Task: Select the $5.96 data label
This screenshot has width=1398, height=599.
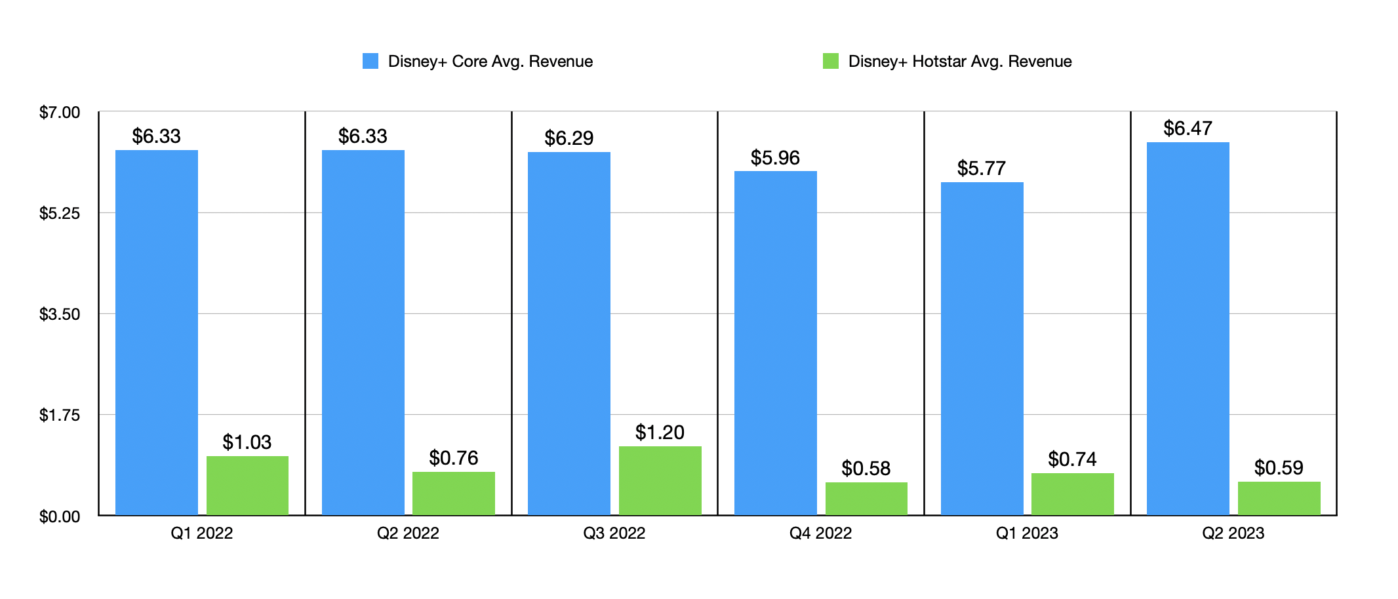Action: (776, 158)
